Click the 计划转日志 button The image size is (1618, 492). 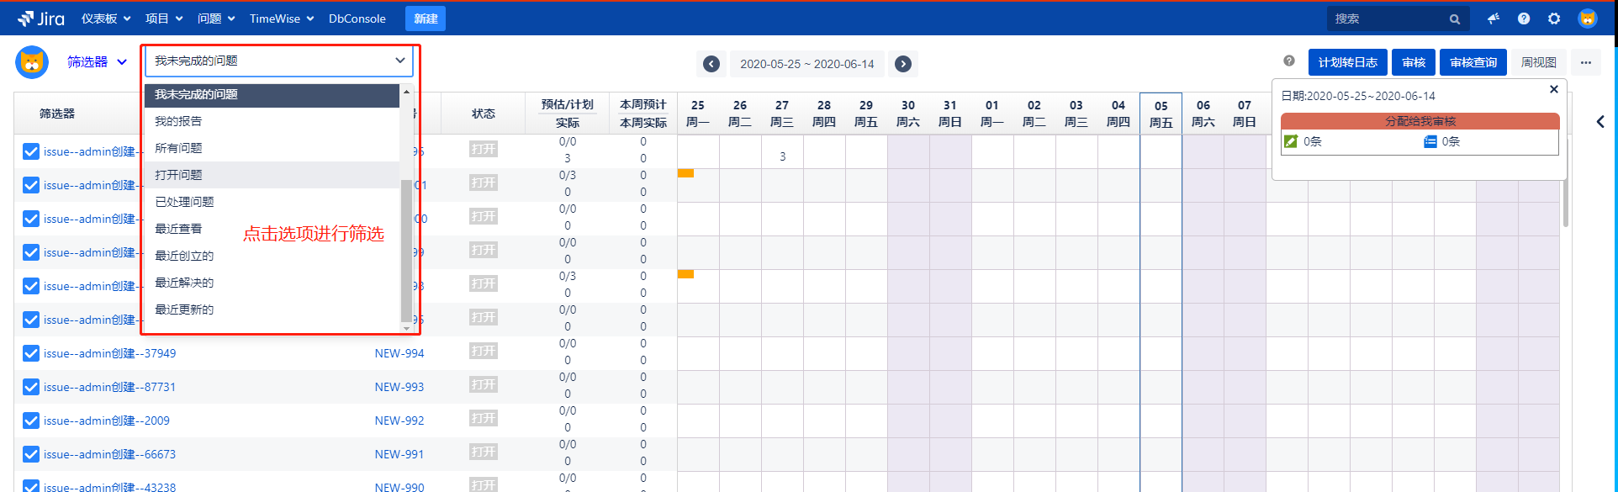click(x=1347, y=62)
